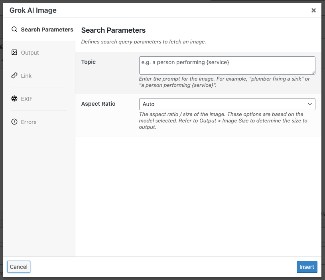Viewport: 325px width, 280px height.
Task: Cancel the Grok AI Image dialog
Action: pos(18,267)
